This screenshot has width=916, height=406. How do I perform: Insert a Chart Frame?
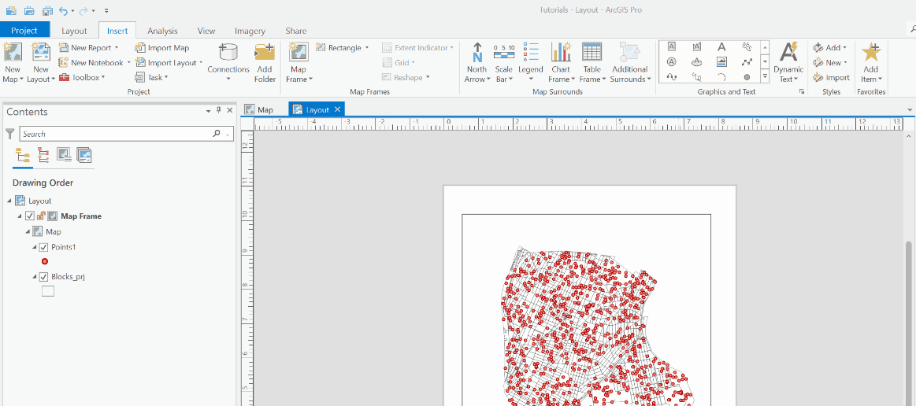point(561,62)
